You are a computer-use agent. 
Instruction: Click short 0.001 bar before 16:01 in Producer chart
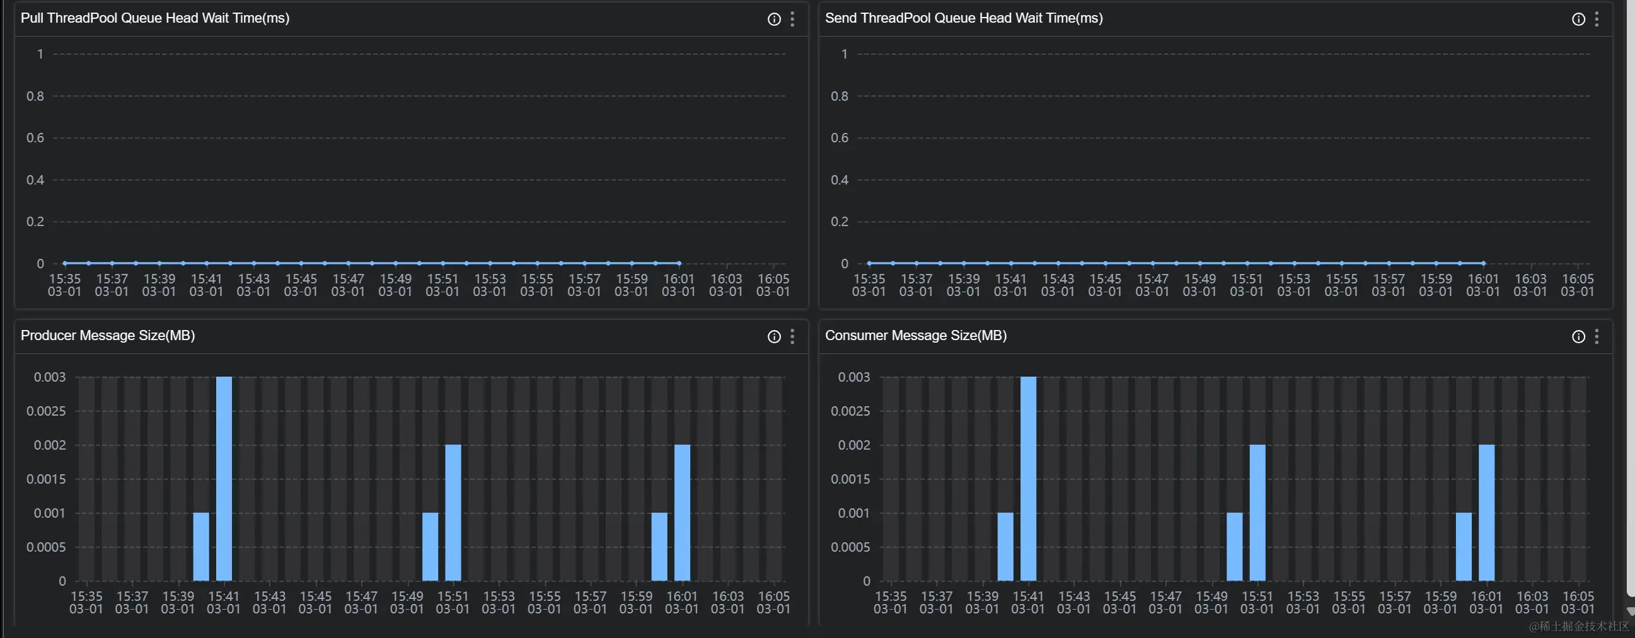click(659, 547)
